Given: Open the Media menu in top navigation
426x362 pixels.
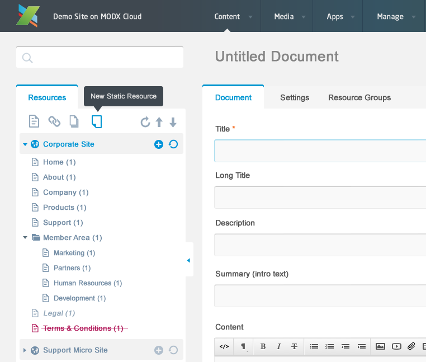Looking at the screenshot, I should (284, 16).
